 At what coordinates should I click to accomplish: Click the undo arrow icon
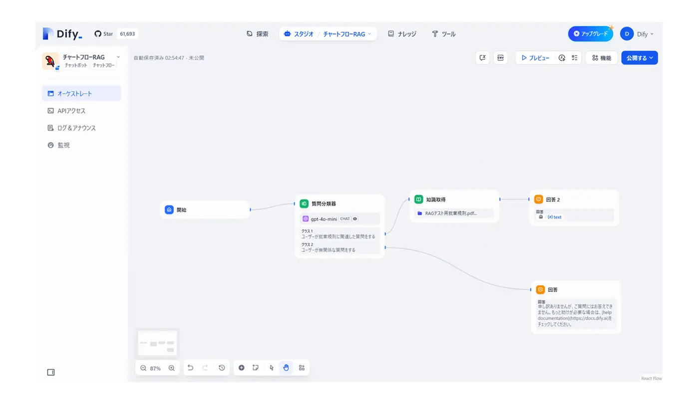[190, 368]
